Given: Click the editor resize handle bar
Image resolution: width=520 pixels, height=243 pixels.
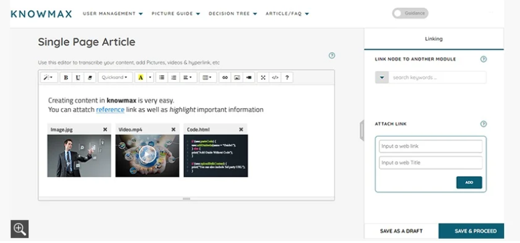Looking at the screenshot, I should 186,199.
